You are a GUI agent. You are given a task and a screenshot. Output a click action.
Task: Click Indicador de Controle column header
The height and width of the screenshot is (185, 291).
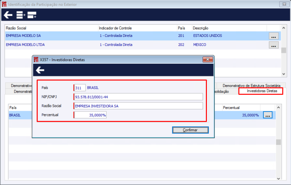point(137,28)
